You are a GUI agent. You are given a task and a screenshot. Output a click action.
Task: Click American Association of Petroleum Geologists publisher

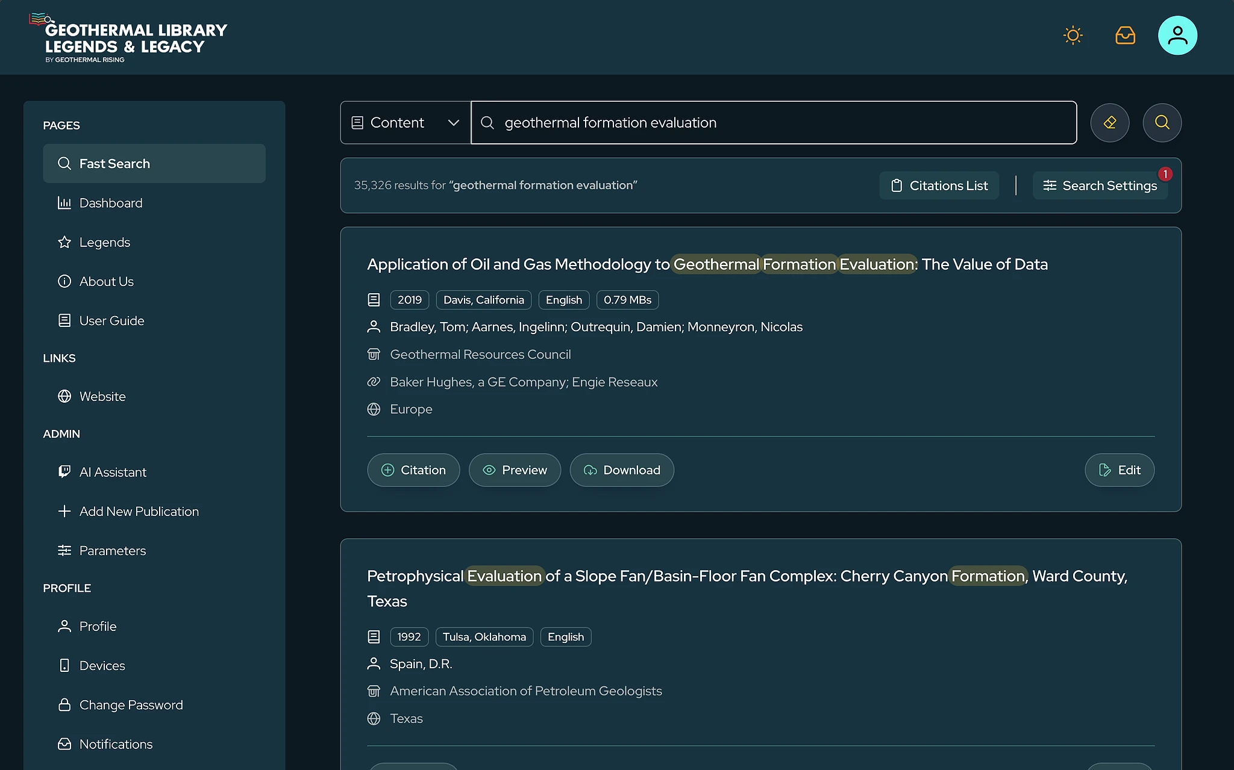[526, 691]
